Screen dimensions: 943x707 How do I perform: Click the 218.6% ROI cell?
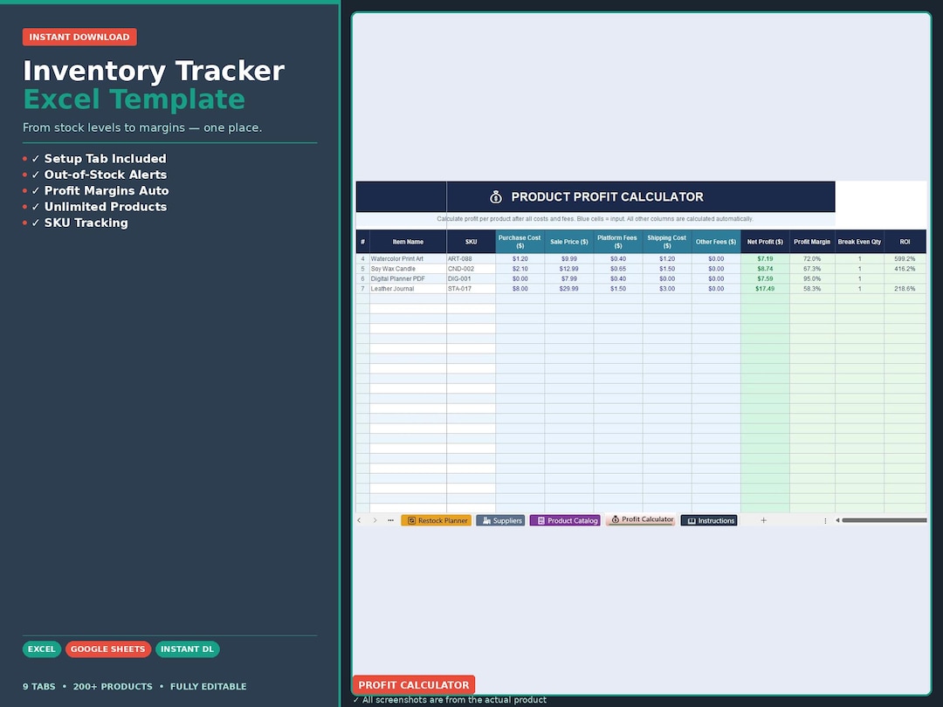[x=905, y=289]
